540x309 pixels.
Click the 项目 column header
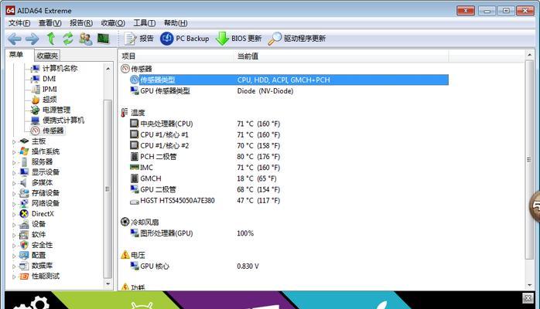coord(176,56)
